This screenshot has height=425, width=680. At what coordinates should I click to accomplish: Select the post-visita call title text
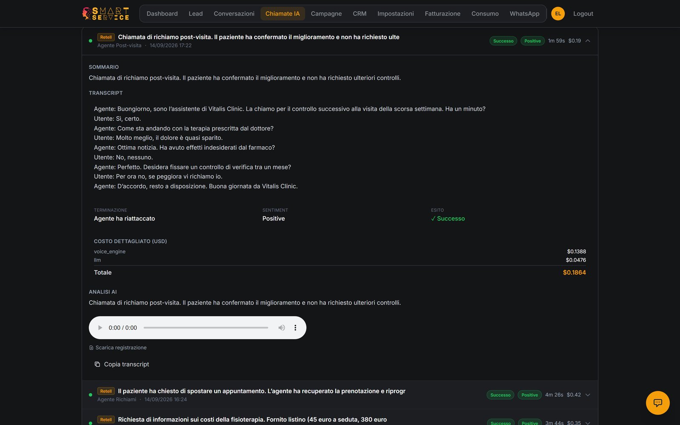[258, 37]
